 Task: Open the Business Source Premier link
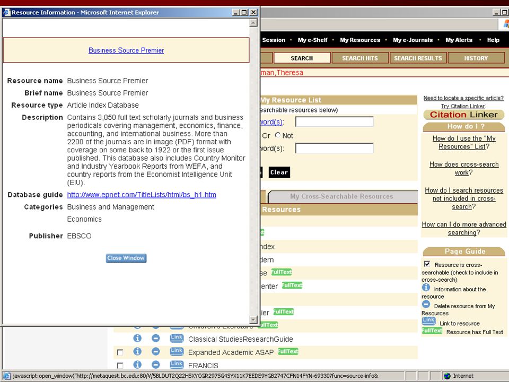click(126, 50)
